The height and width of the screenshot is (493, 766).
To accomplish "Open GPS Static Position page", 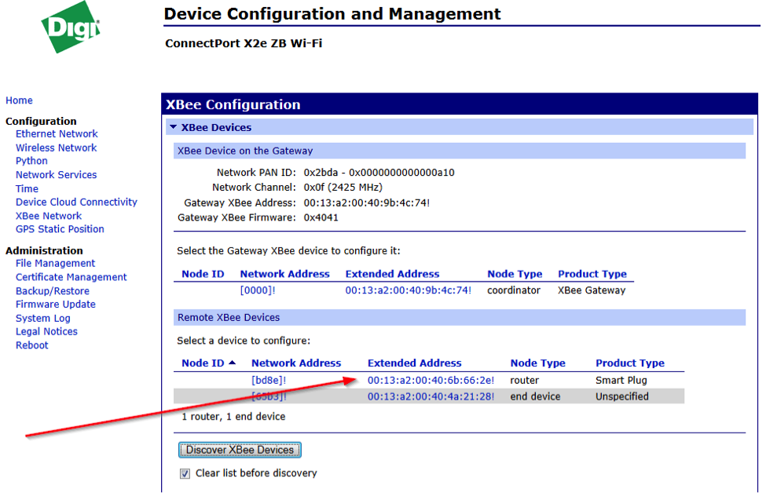I will tap(60, 229).
